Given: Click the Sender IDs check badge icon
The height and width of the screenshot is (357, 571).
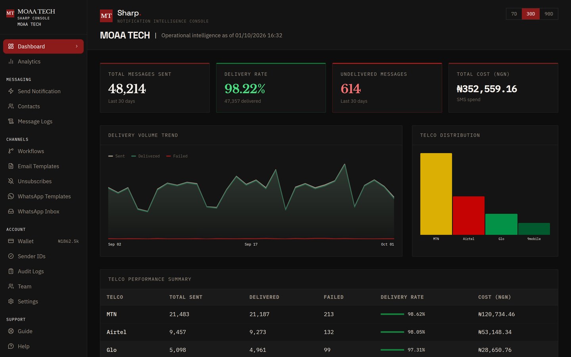Looking at the screenshot, I should tap(11, 256).
